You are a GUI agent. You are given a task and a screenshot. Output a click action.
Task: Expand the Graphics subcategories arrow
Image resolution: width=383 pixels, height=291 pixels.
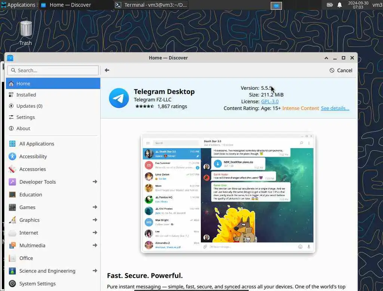[x=95, y=220]
